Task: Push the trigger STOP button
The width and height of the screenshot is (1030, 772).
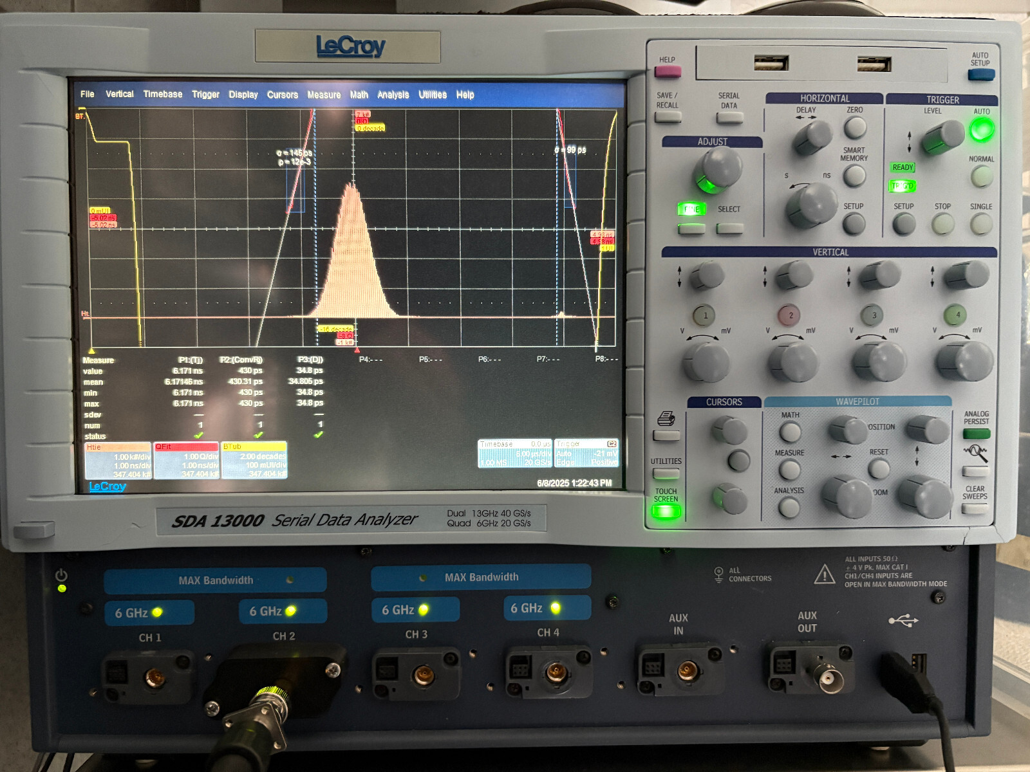Action: (942, 224)
